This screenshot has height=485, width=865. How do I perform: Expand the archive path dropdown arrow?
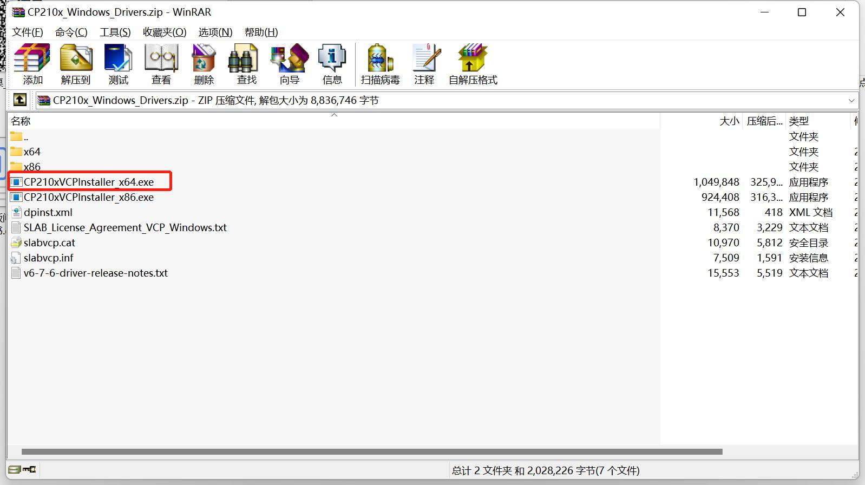(851, 101)
